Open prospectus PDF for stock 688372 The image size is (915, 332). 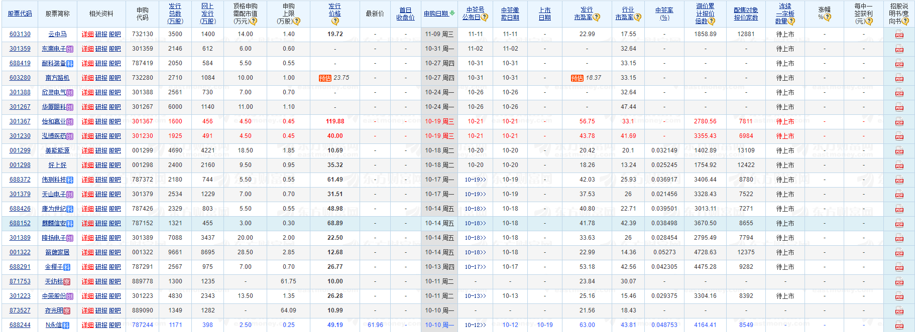click(x=899, y=180)
